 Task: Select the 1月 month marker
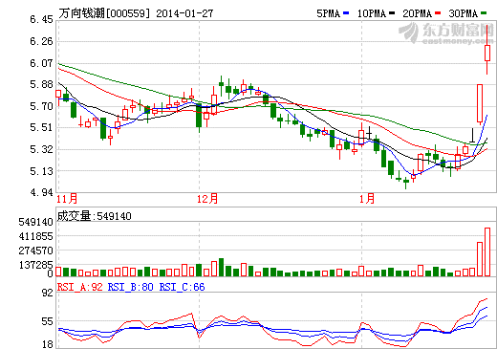[x=367, y=199]
